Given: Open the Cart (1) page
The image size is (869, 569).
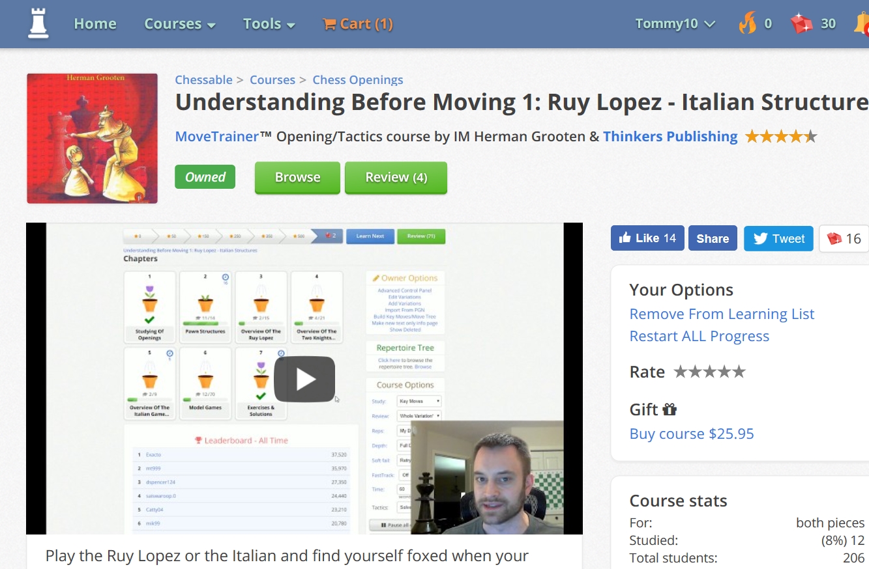Looking at the screenshot, I should point(358,24).
